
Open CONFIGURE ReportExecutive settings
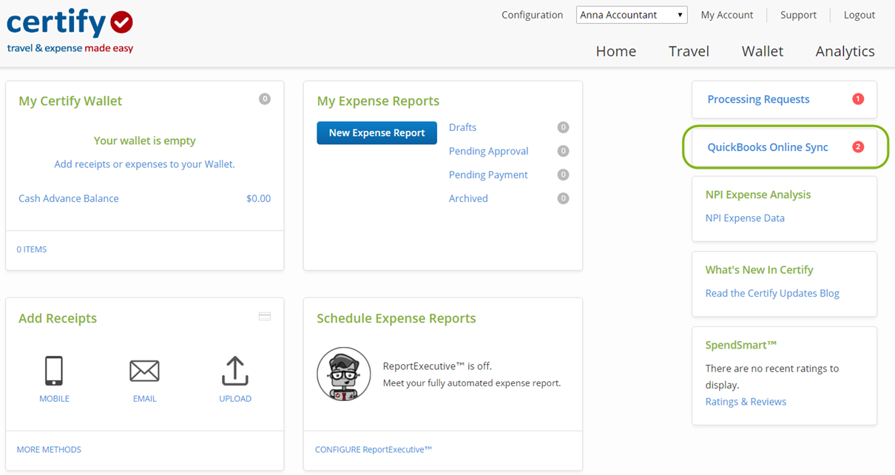click(x=373, y=449)
